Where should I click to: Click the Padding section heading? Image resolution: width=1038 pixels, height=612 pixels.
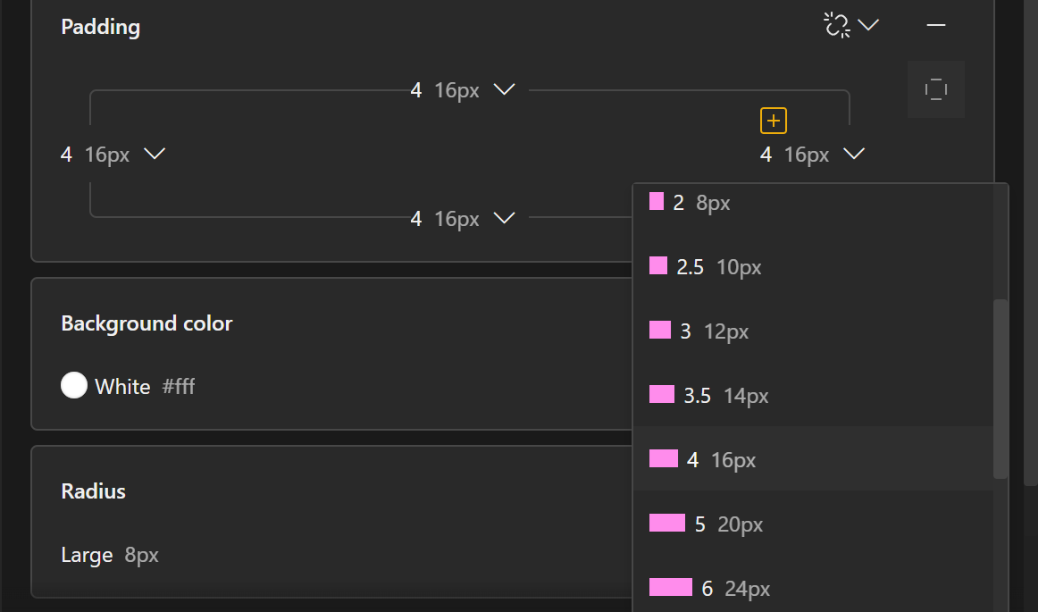101,27
